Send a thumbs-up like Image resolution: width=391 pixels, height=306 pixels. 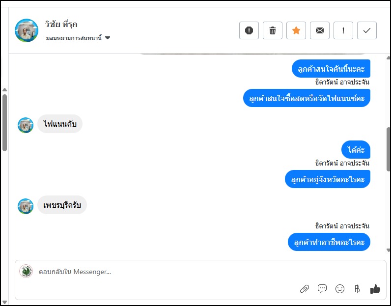(375, 289)
